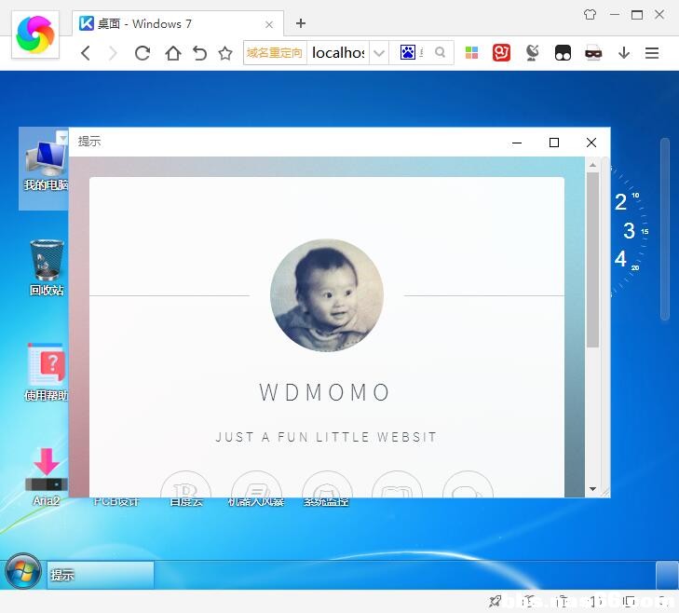679x613 pixels.
Task: Click the Baidu paw search engine icon
Action: 407,52
